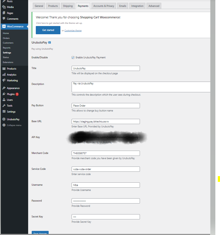Screen dimensions: 220x235
Task: Click the Products archive icon in sidebar
Action: click(4, 69)
